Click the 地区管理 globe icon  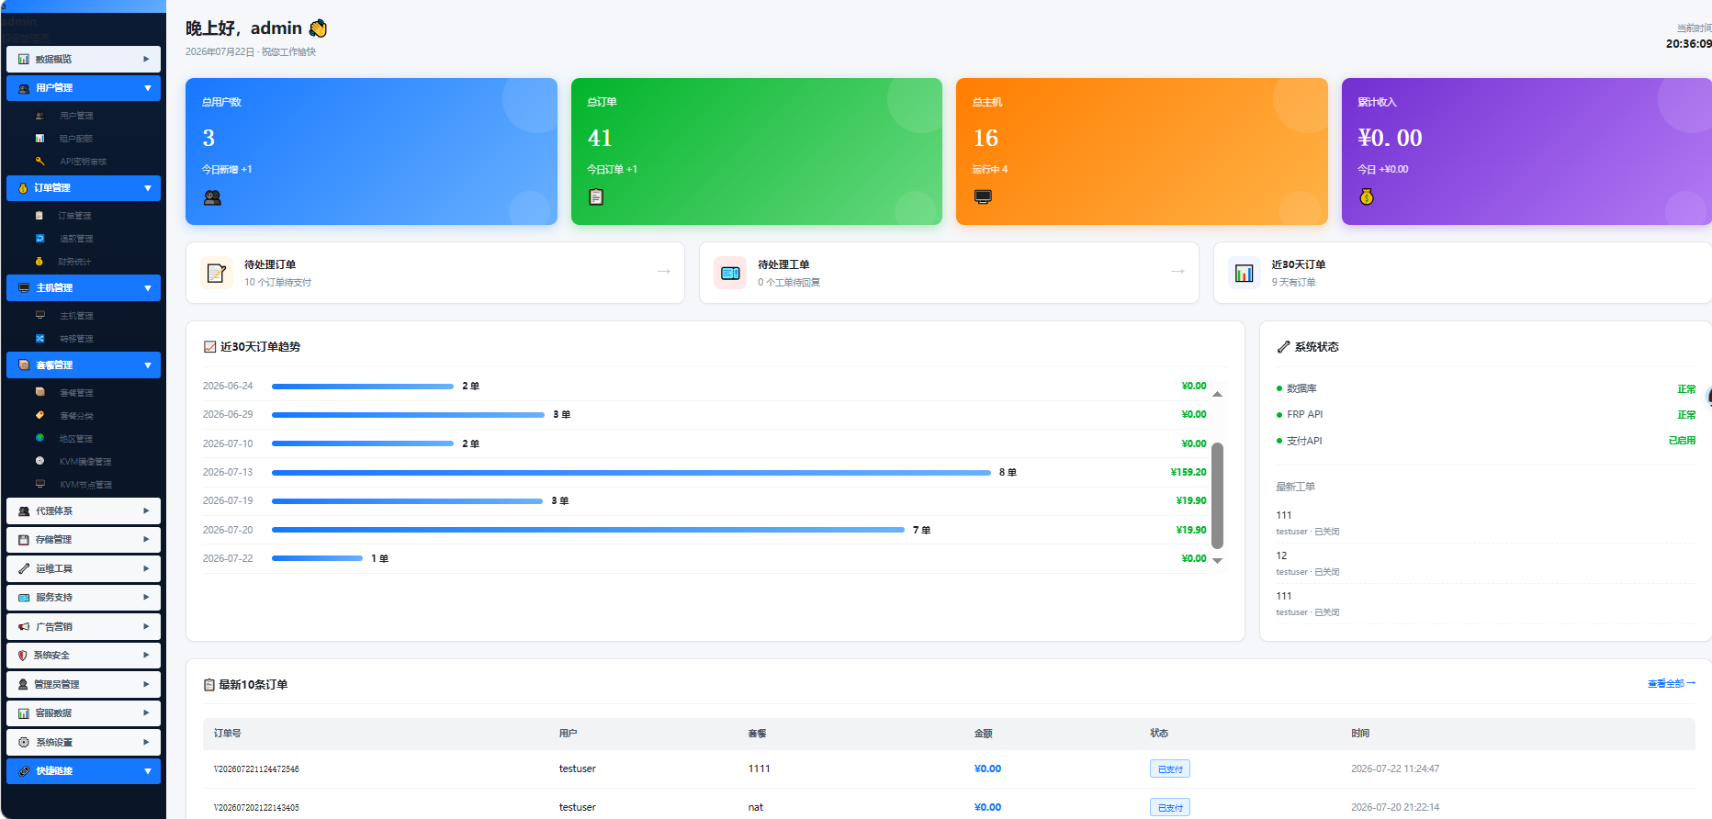(39, 438)
